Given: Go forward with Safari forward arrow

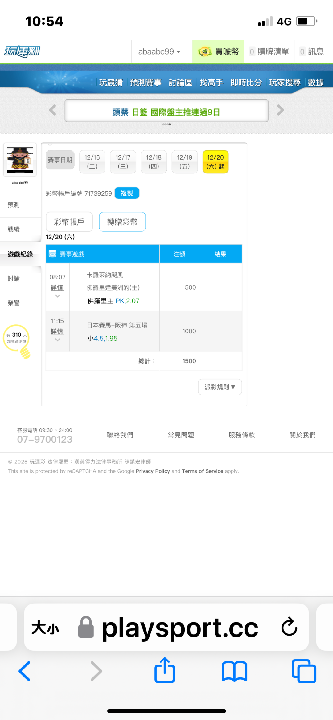Looking at the screenshot, I should click(x=96, y=671).
